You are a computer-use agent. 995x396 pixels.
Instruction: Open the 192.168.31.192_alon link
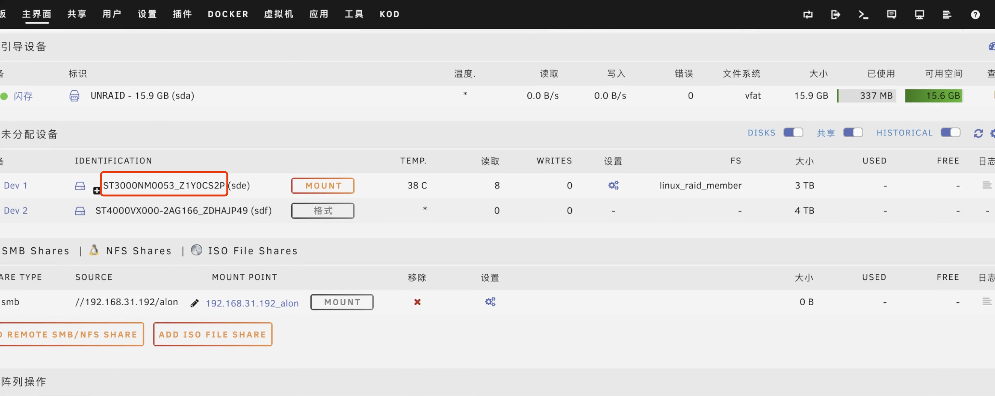[x=252, y=303]
